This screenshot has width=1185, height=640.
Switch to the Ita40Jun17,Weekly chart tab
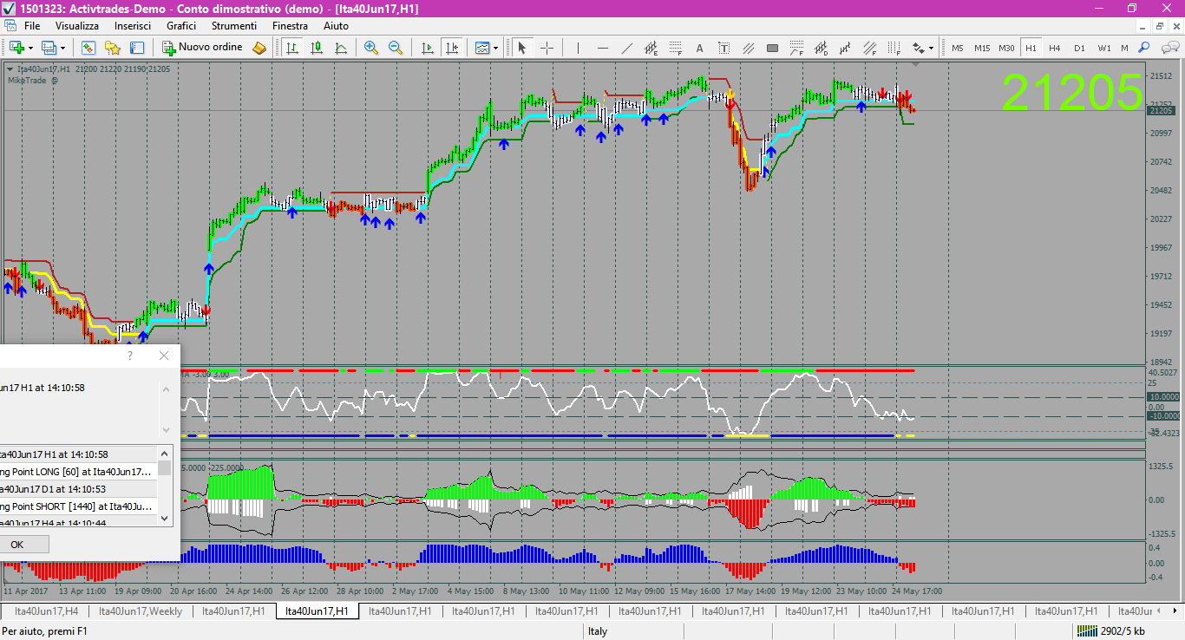tap(141, 611)
